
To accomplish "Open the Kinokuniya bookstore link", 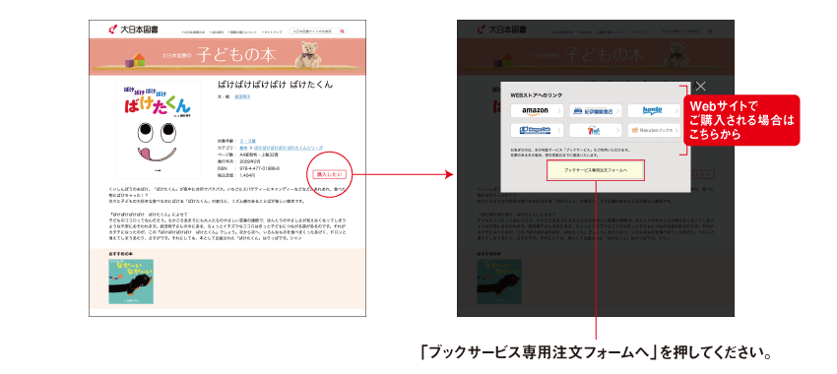I will click(x=595, y=111).
